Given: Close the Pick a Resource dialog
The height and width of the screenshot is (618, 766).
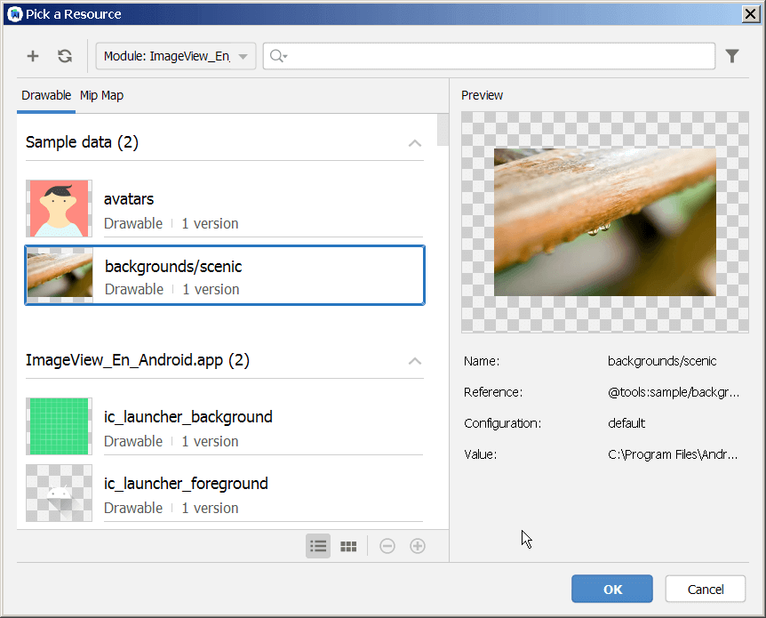Looking at the screenshot, I should pyautogui.click(x=750, y=14).
